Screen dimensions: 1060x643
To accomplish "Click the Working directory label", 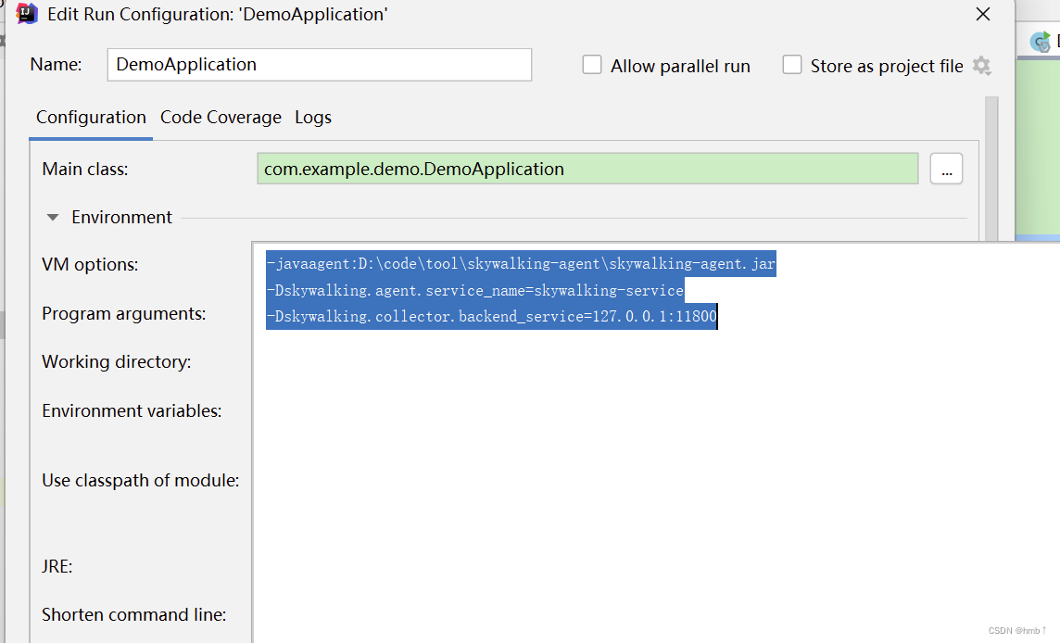I will [x=116, y=361].
